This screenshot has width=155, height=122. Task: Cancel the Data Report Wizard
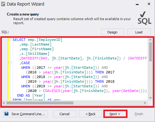[x=65, y=114]
